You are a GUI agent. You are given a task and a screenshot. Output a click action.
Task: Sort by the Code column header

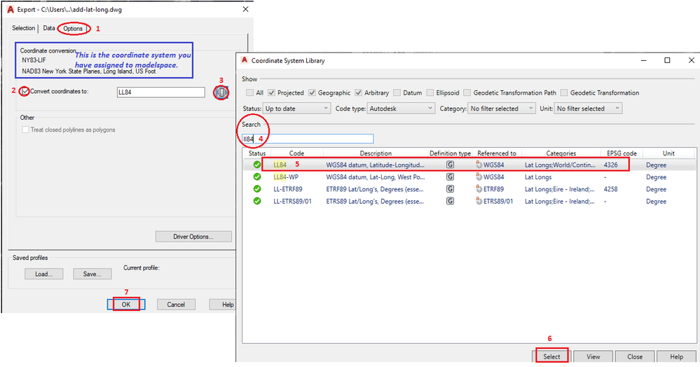click(296, 153)
